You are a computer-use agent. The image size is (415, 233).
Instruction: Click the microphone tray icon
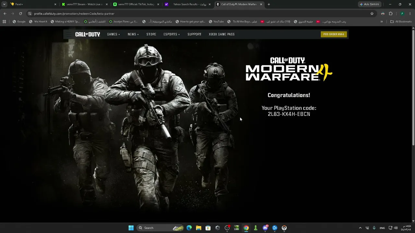click(x=374, y=228)
